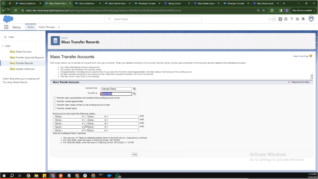Click the Find button

[135, 154]
